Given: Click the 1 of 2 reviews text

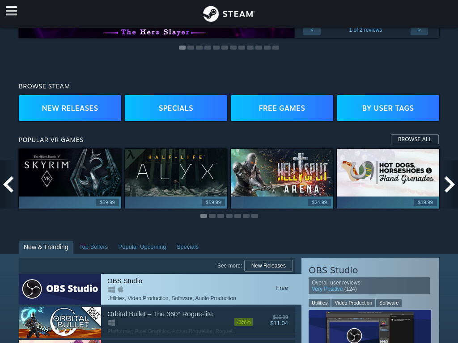Looking at the screenshot, I should (365, 30).
